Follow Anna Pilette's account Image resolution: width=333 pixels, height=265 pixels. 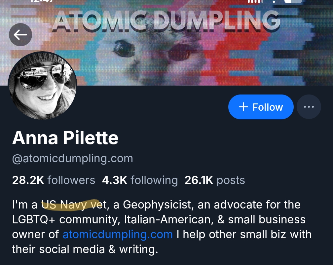(x=261, y=107)
